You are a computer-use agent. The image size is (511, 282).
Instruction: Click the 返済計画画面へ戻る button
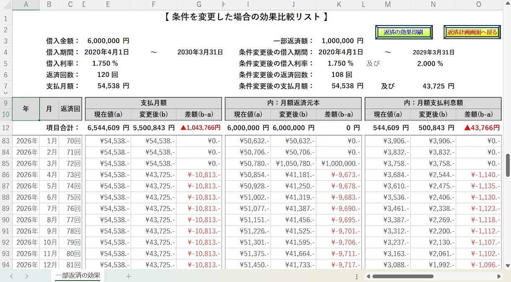click(472, 32)
